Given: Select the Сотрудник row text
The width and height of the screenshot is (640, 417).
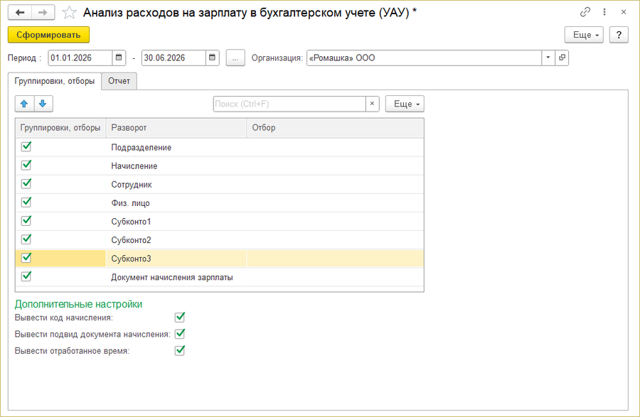Looking at the screenshot, I should pyautogui.click(x=132, y=185).
